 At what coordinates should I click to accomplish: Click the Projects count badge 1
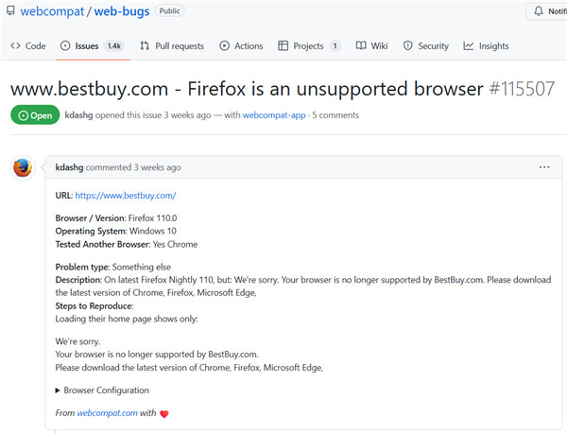(x=335, y=46)
